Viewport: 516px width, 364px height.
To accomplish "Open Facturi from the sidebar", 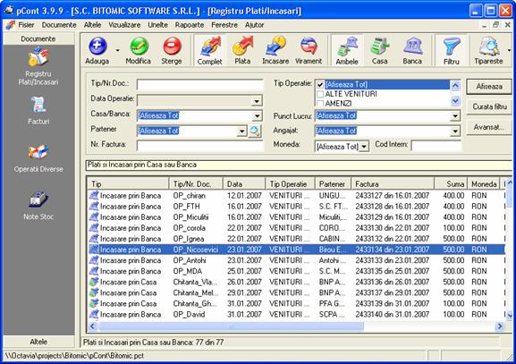I will 38,105.
